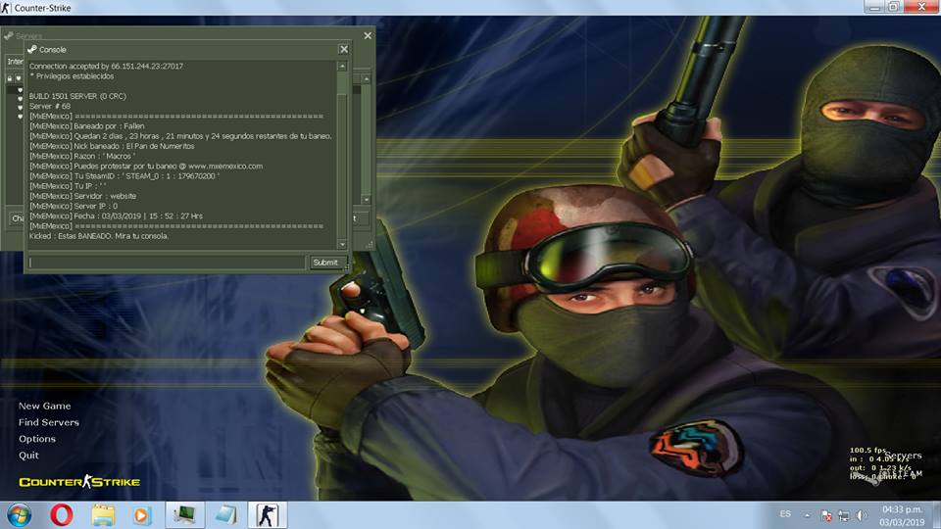Click the password lock column header icon
Screen dimensions: 941x529
point(10,78)
